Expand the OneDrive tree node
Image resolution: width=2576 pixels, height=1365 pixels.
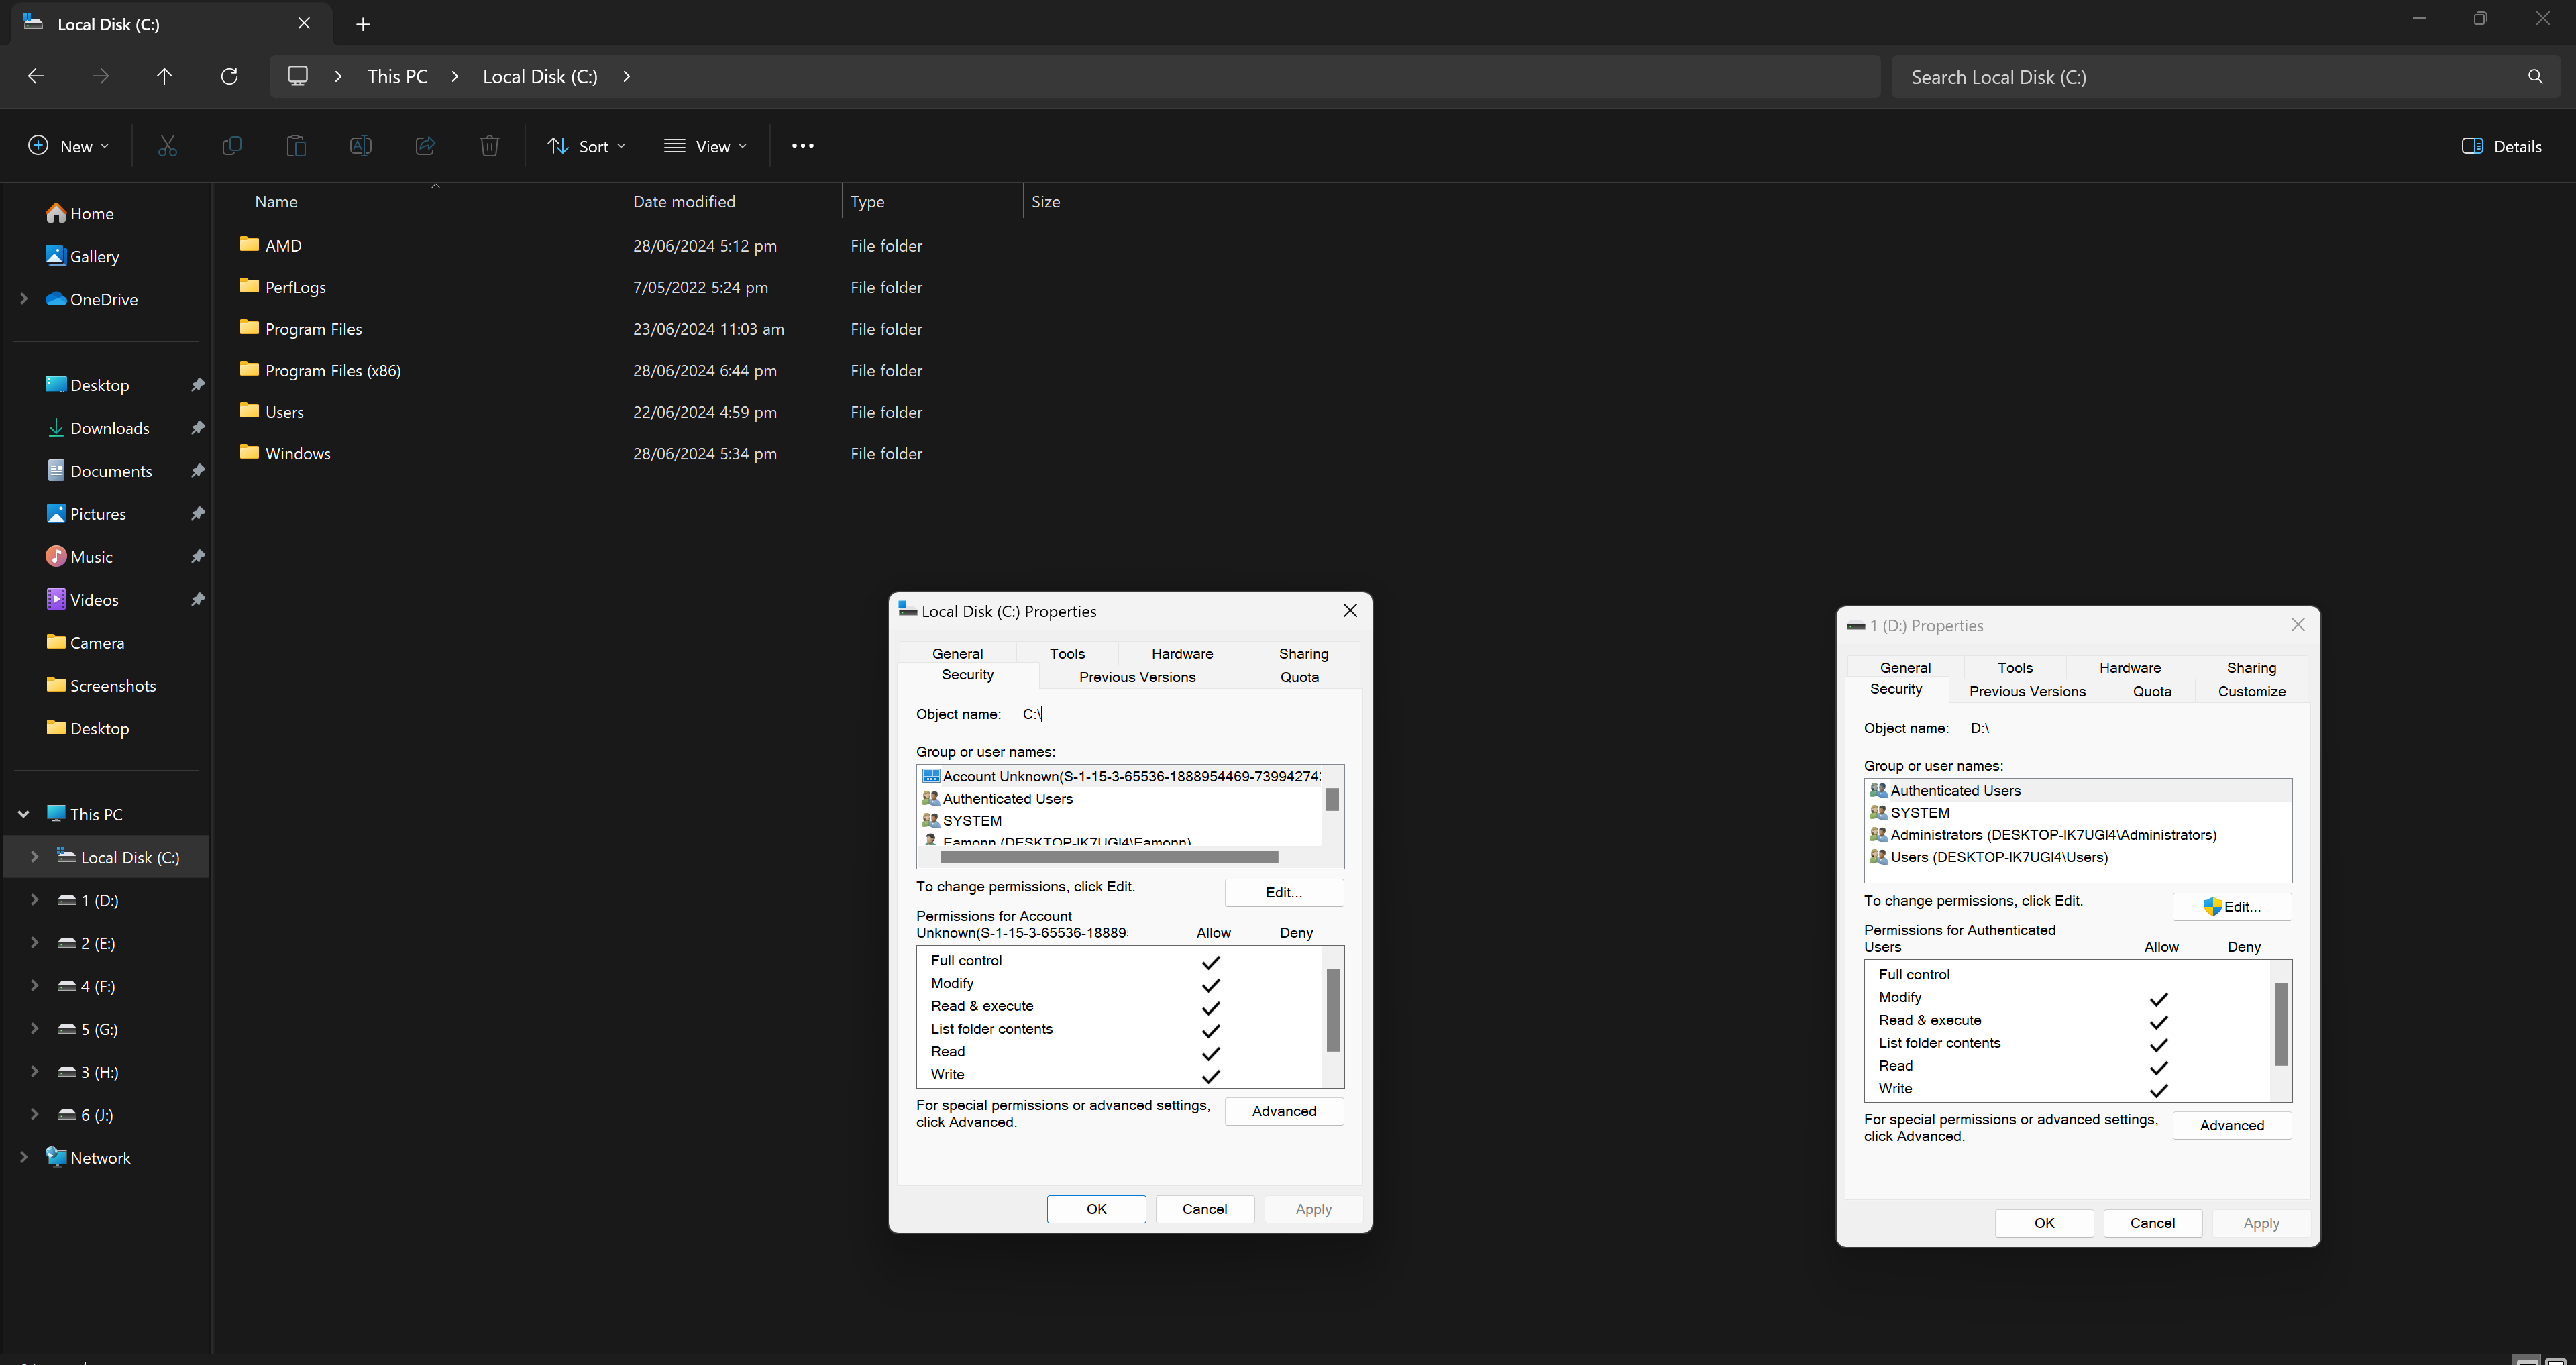click(x=24, y=299)
